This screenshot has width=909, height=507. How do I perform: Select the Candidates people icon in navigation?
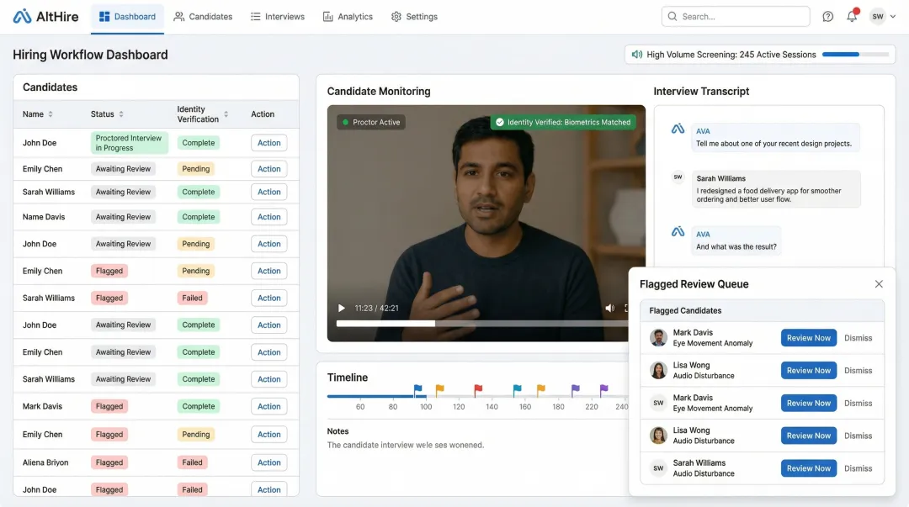pos(178,16)
